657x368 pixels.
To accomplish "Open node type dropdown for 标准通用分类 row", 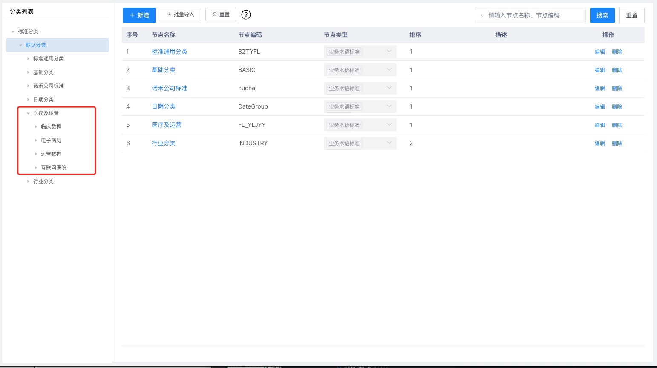I will coord(360,52).
